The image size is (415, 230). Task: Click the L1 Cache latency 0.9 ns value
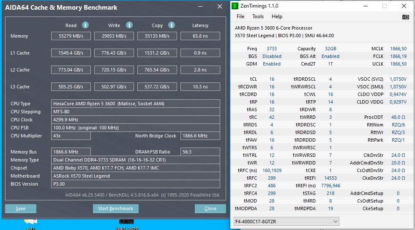pos(200,53)
